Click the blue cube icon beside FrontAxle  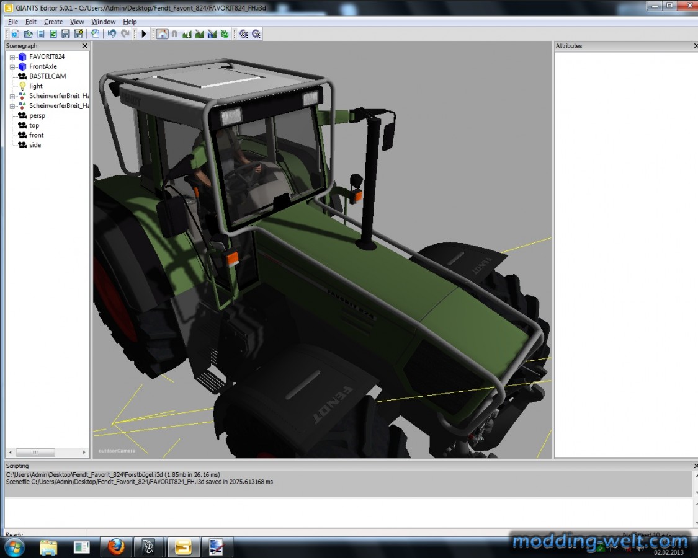(x=22, y=66)
